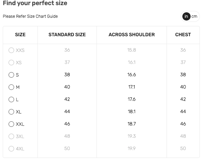204x161 pixels.
Task: Select XL size radio button
Action: (x=11, y=112)
